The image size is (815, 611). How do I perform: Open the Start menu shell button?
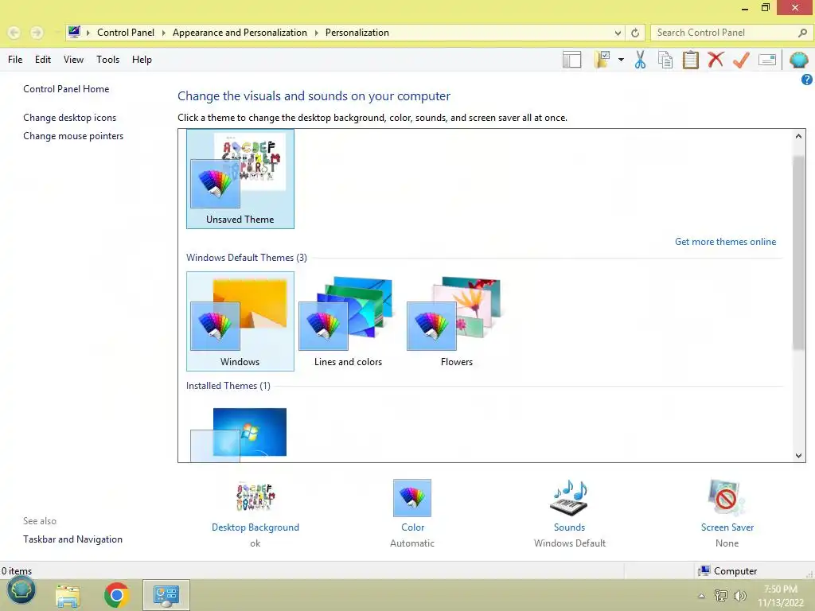pos(21,591)
